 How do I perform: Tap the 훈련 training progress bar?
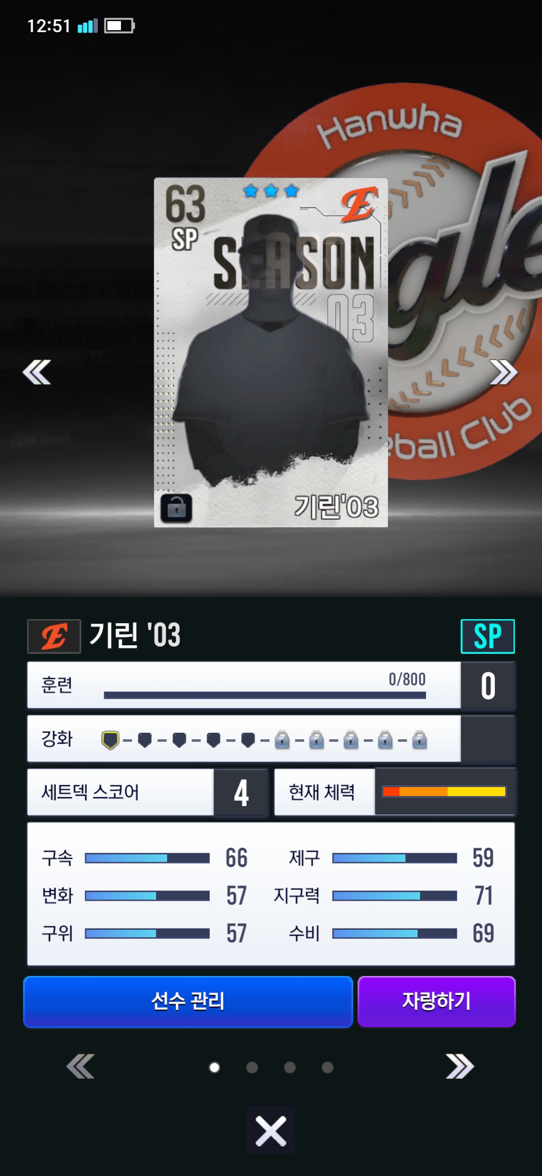(264, 695)
